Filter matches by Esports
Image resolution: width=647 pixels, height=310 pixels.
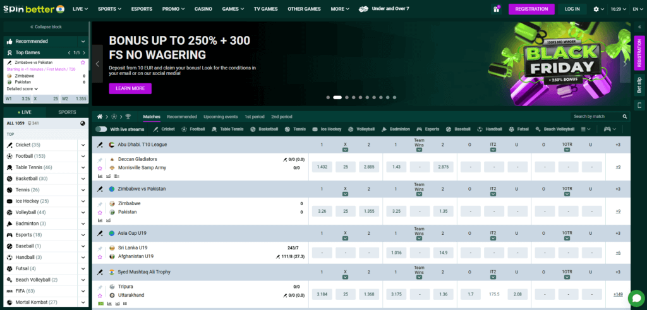tap(428, 129)
